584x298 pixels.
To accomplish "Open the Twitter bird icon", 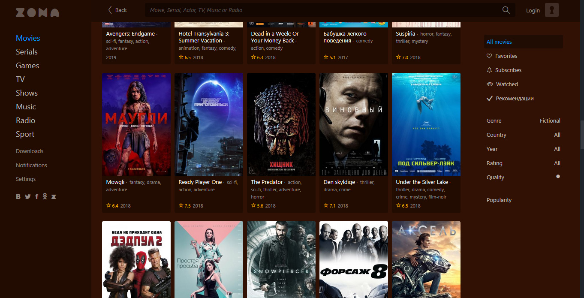I will point(28,197).
